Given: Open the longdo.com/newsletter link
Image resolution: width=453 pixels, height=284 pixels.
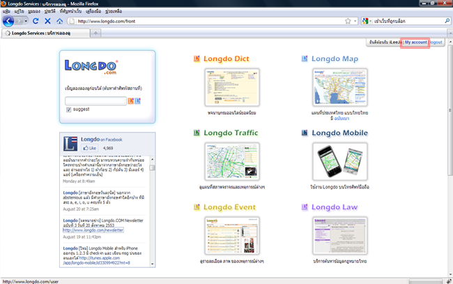Looking at the screenshot, I should click(93, 230).
